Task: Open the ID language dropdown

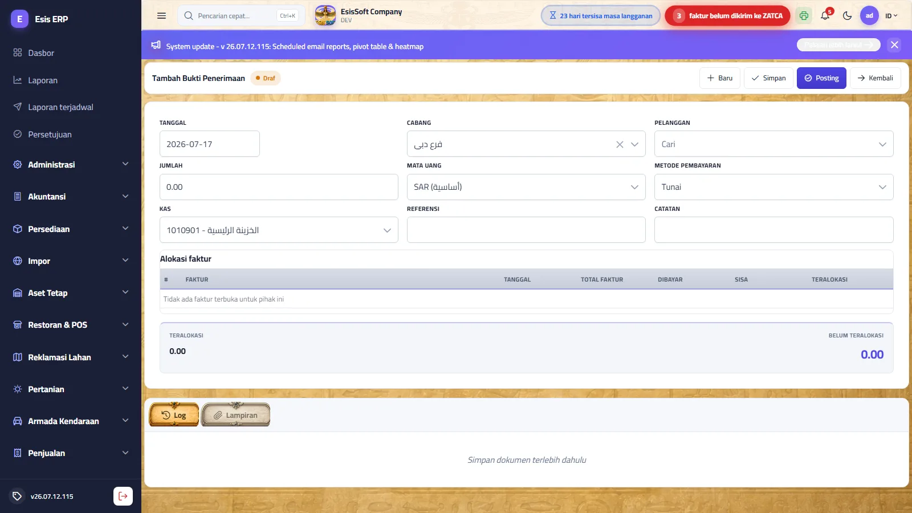Action: (x=891, y=16)
